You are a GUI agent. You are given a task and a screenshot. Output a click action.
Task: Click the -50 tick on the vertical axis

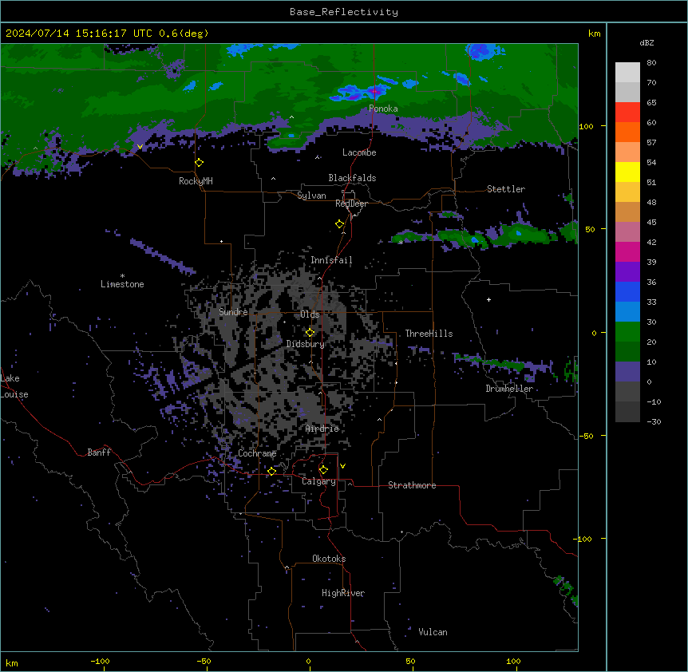(x=586, y=436)
